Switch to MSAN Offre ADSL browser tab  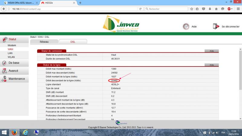(x=20, y=3)
